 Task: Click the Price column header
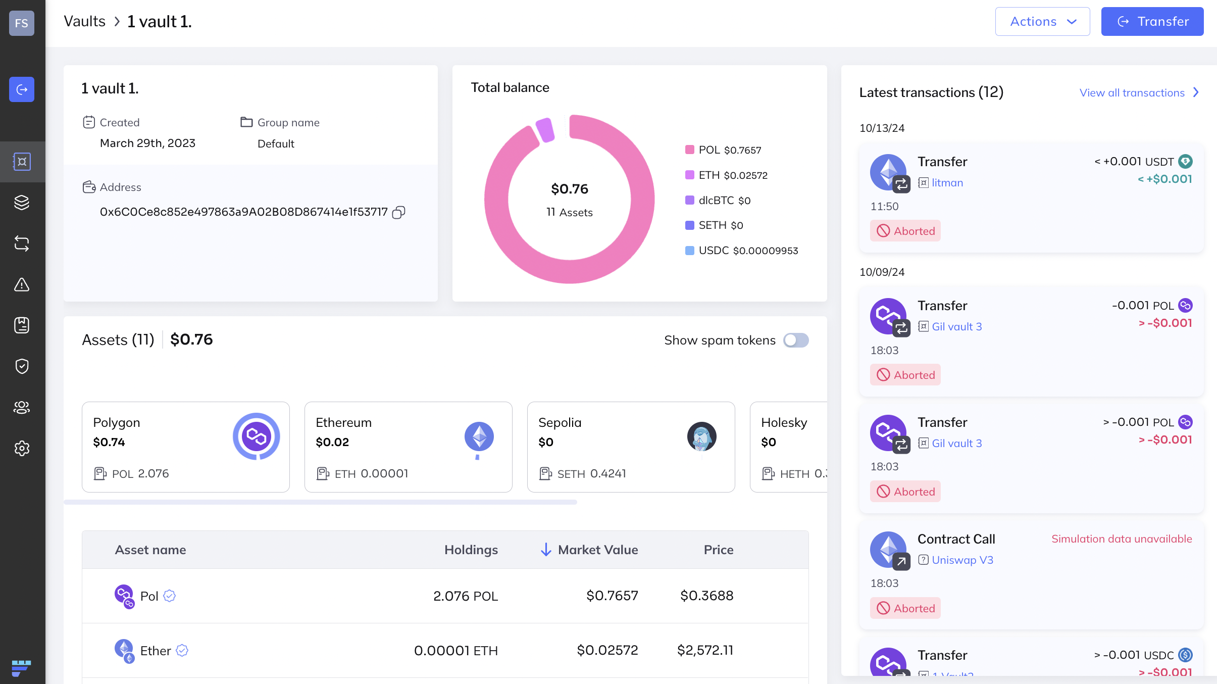(x=719, y=550)
